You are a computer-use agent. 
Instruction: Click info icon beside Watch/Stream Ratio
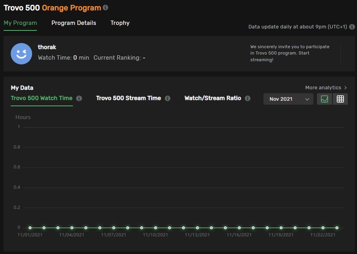(248, 98)
